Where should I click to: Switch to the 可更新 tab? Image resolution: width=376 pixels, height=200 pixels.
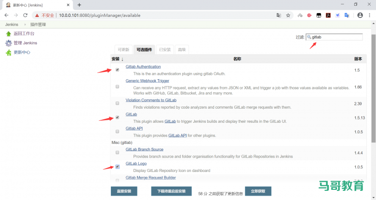click(123, 50)
